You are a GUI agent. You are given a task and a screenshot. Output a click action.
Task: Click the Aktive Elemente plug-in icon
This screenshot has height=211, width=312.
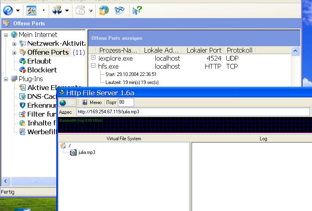coord(23,88)
